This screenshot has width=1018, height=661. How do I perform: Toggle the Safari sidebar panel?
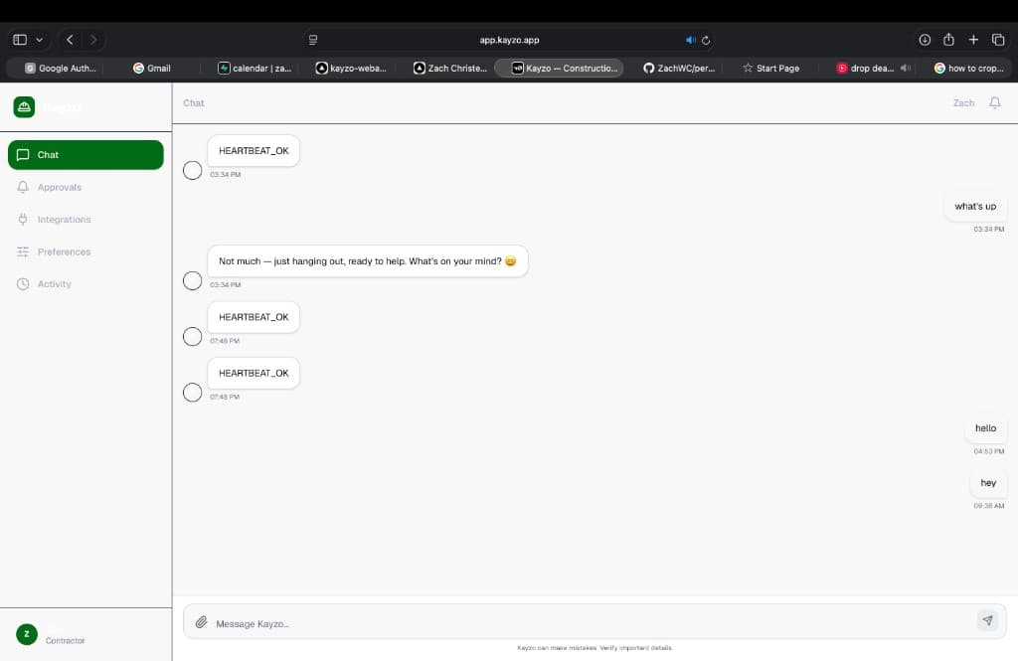pyautogui.click(x=19, y=39)
